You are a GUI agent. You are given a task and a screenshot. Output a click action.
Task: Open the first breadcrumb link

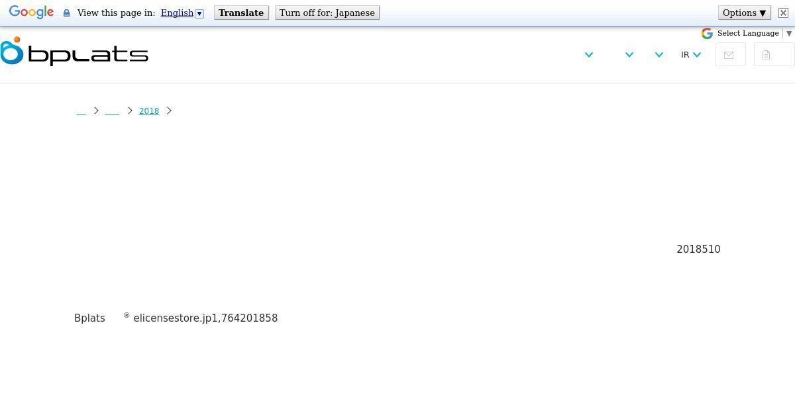[81, 111]
